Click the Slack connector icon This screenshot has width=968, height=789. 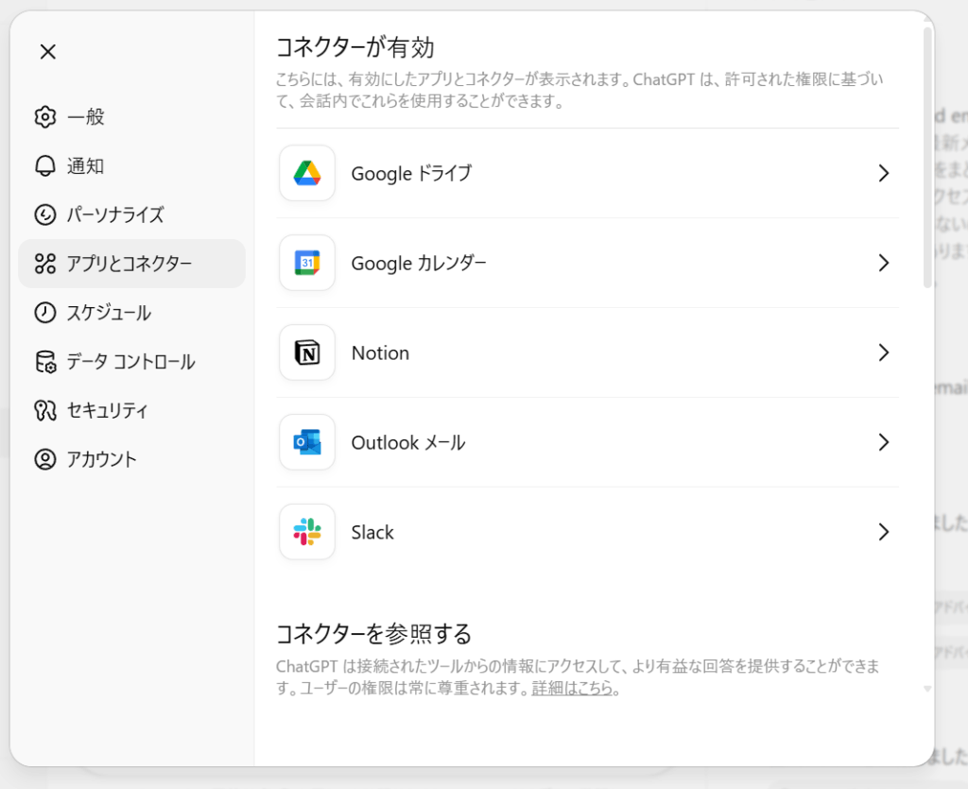306,532
